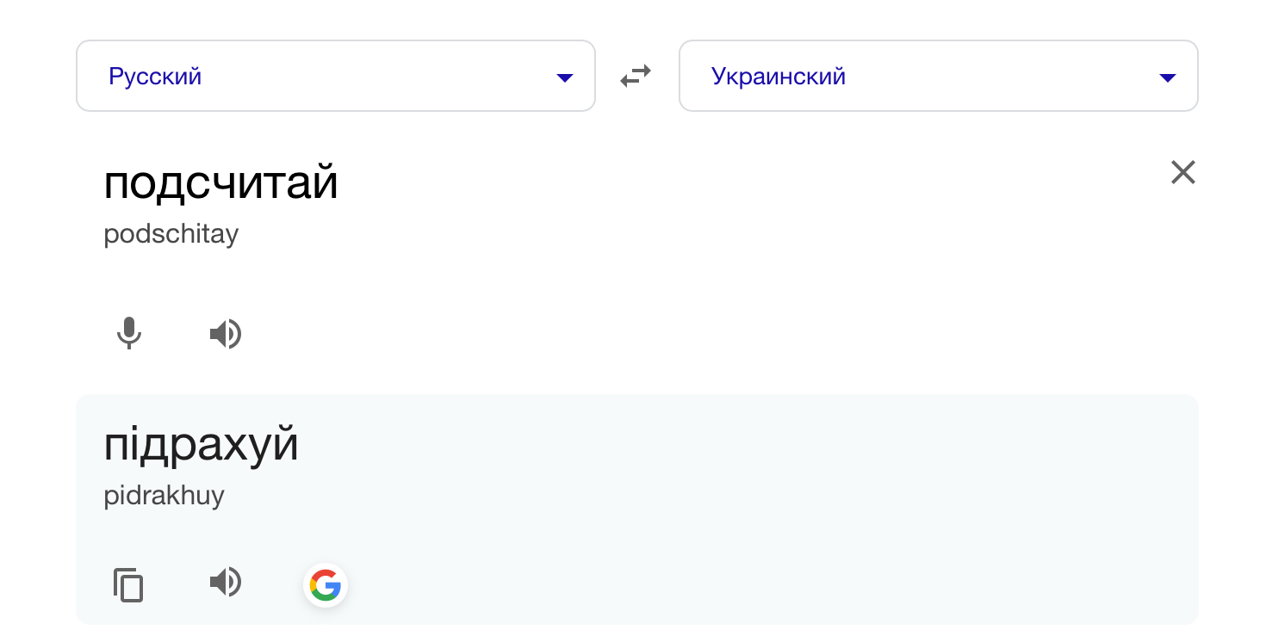Viewport: 1266px width, 642px height.
Task: Click the microphone voice input icon
Action: (x=129, y=333)
